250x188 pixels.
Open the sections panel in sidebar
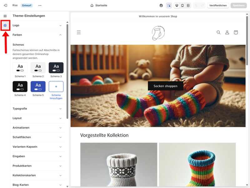(5, 16)
